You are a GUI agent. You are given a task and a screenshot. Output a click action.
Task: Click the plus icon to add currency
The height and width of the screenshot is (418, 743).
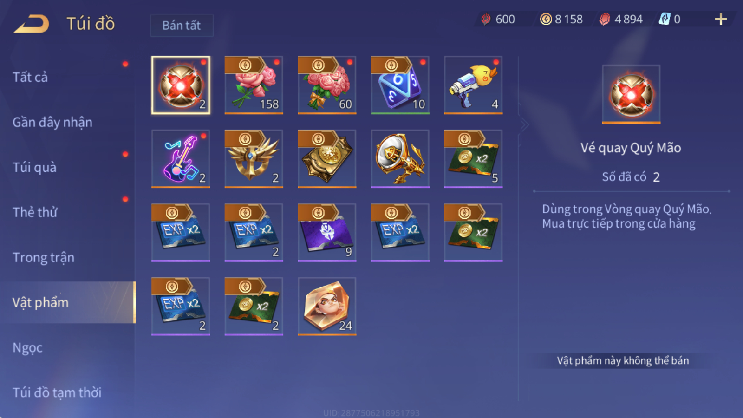(x=721, y=19)
